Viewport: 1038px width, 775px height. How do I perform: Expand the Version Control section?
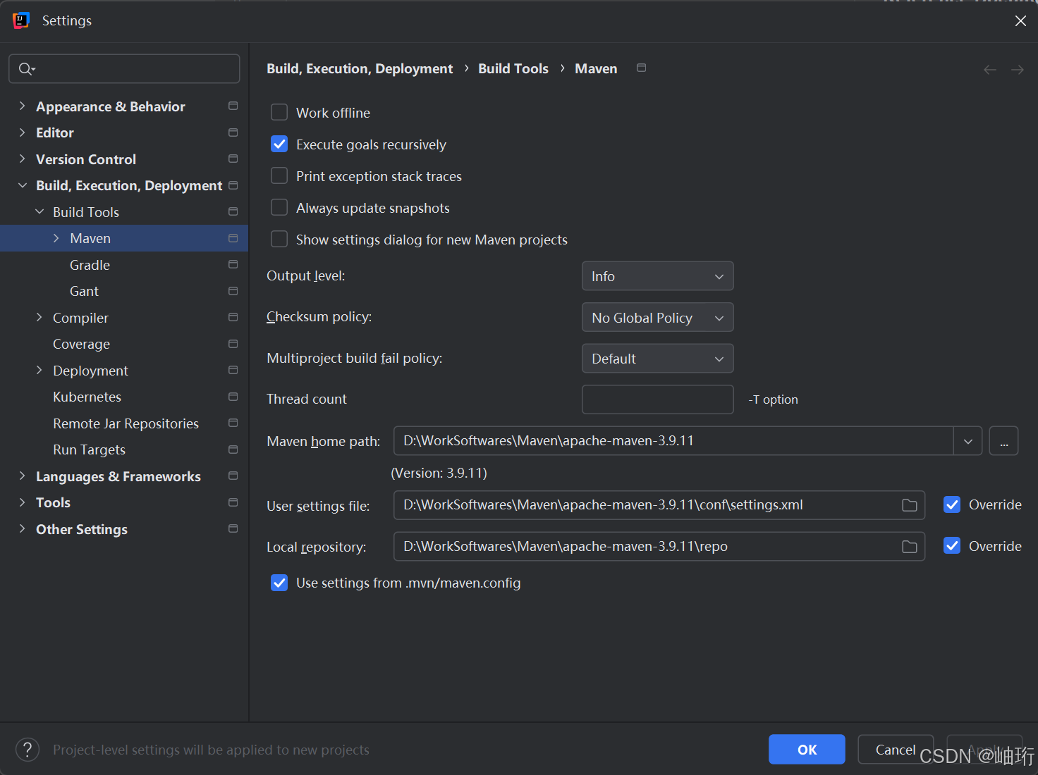(22, 159)
